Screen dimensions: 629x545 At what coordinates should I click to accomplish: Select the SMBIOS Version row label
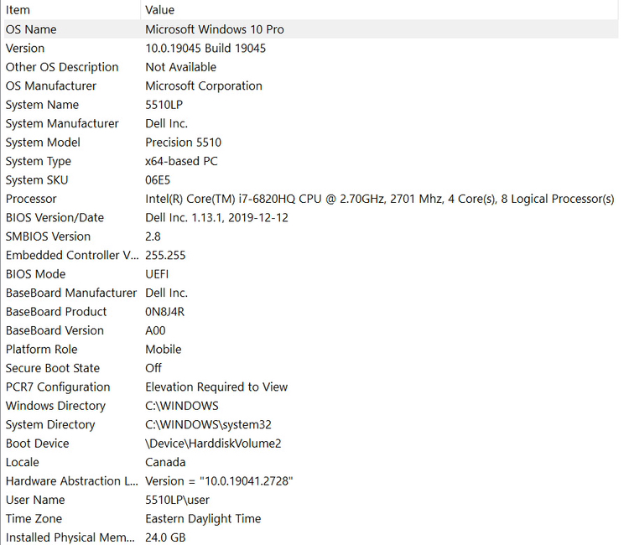48,236
